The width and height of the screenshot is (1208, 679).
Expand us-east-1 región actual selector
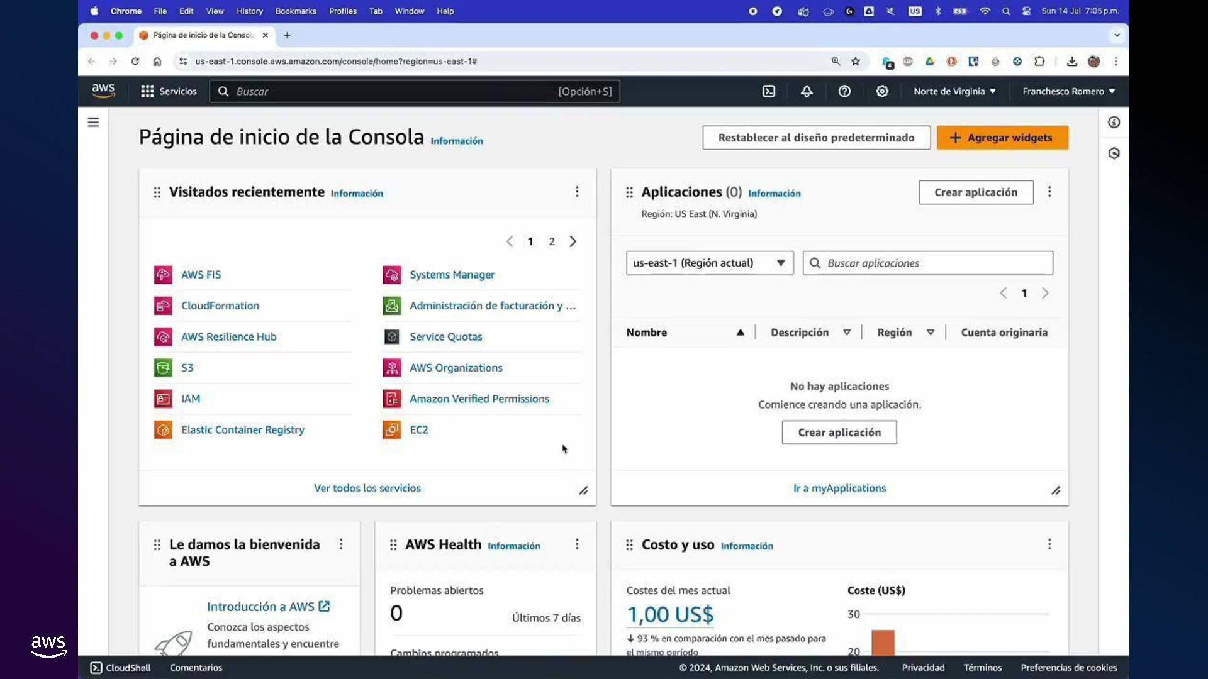709,263
